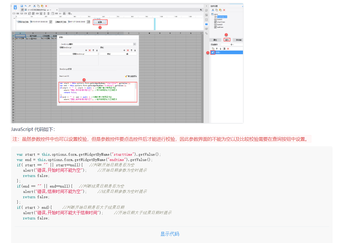Open the add event plus dropdown
Image resolution: width=339 pixels, height=243 pixels.
[x=232, y=45]
